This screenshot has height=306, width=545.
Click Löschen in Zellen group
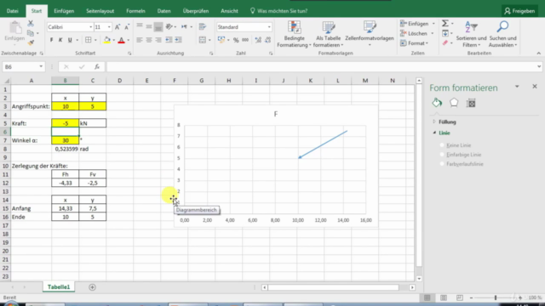pyautogui.click(x=416, y=33)
